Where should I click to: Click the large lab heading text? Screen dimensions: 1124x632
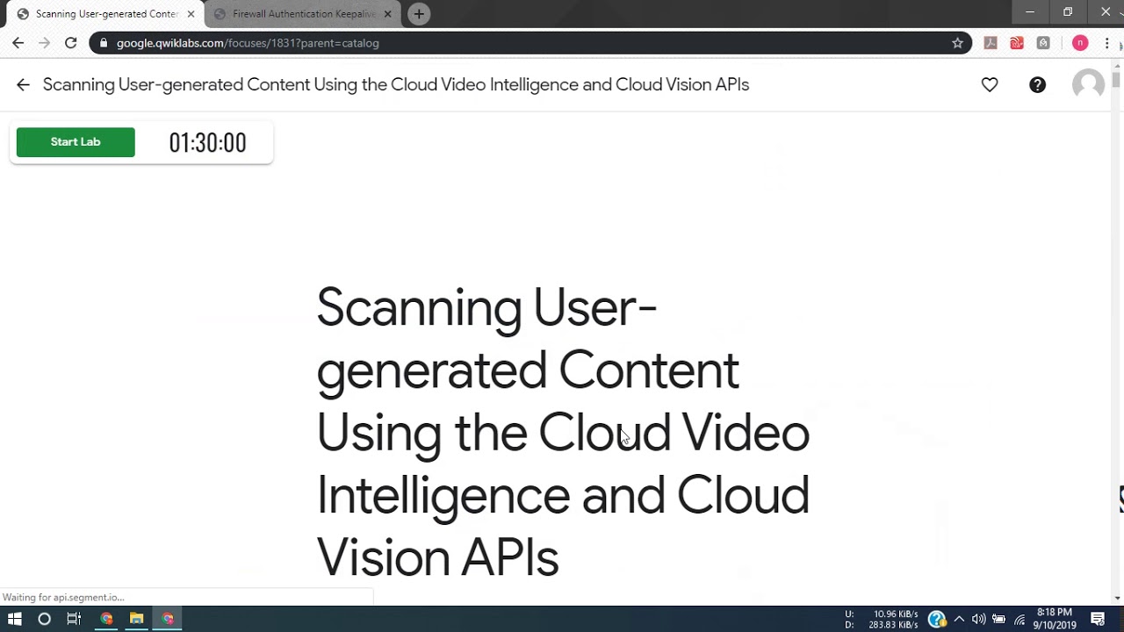click(563, 432)
